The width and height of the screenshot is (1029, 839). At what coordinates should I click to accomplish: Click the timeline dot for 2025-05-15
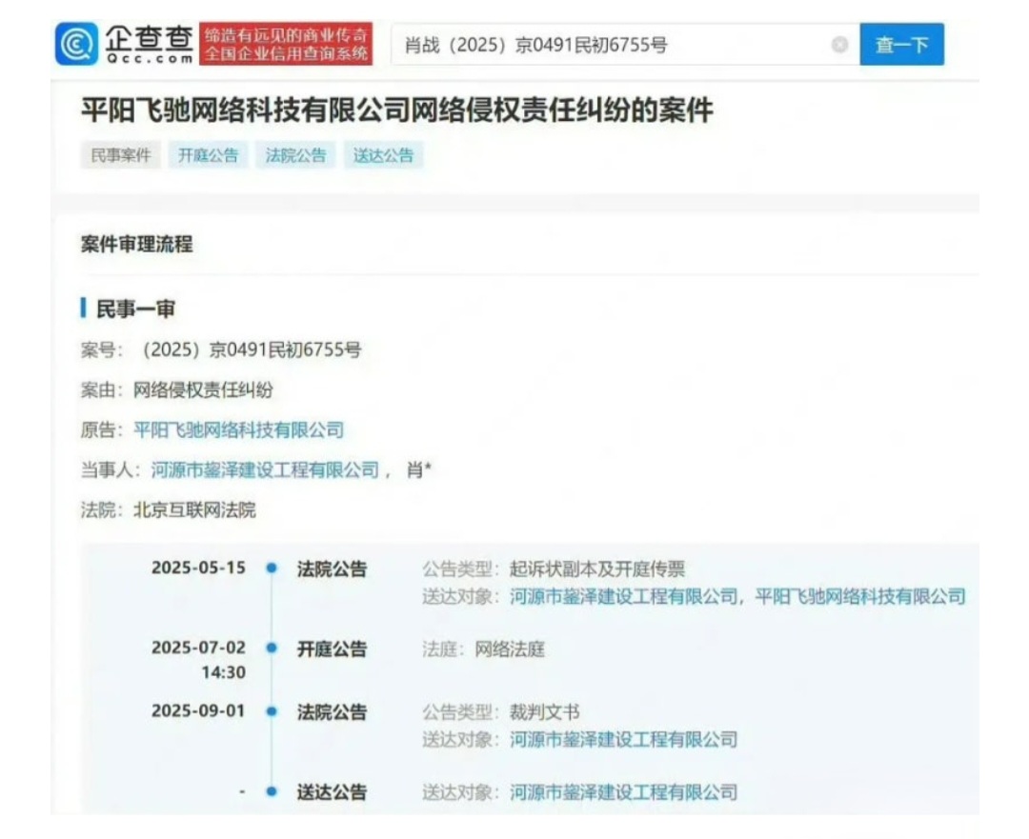[x=272, y=569]
